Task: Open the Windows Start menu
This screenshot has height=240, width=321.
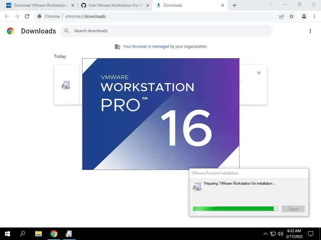Action: point(8,234)
